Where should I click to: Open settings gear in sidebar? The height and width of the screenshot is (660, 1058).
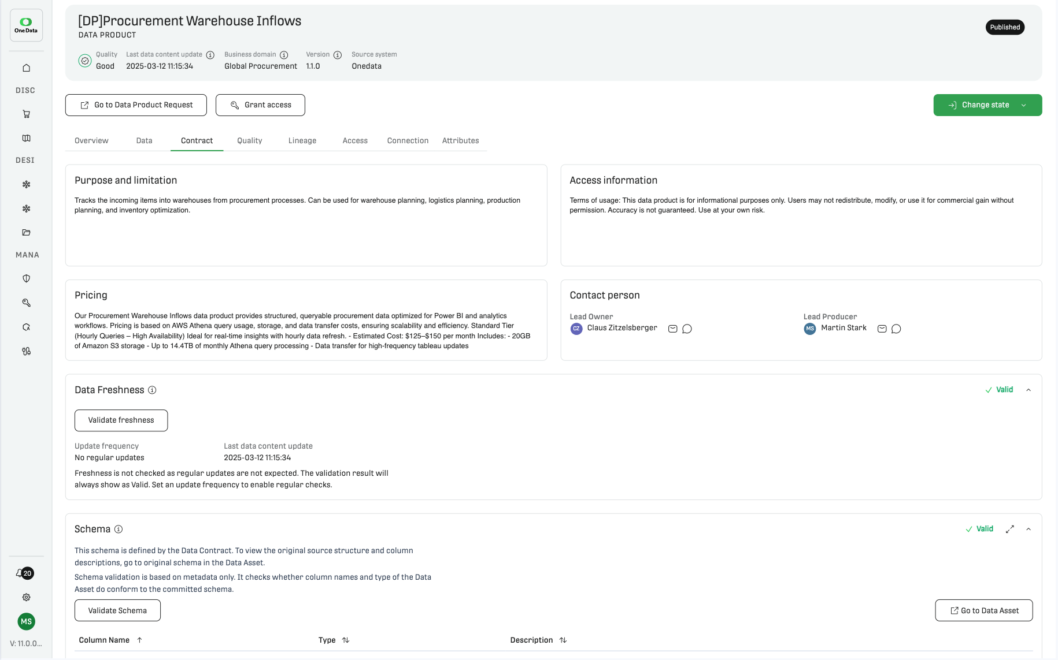pos(26,597)
